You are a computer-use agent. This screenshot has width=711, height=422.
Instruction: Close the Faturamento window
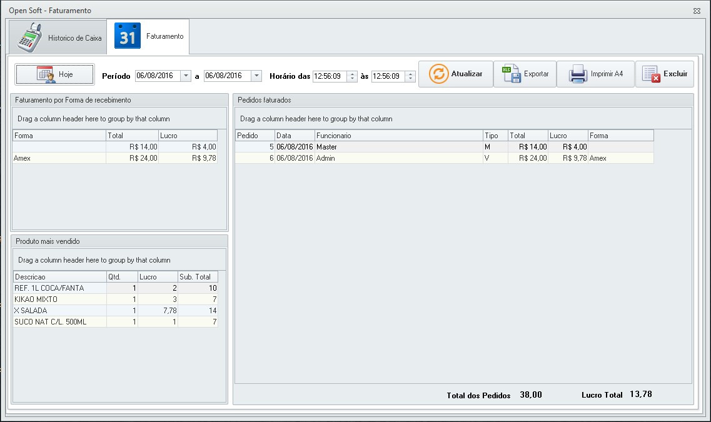click(x=697, y=11)
